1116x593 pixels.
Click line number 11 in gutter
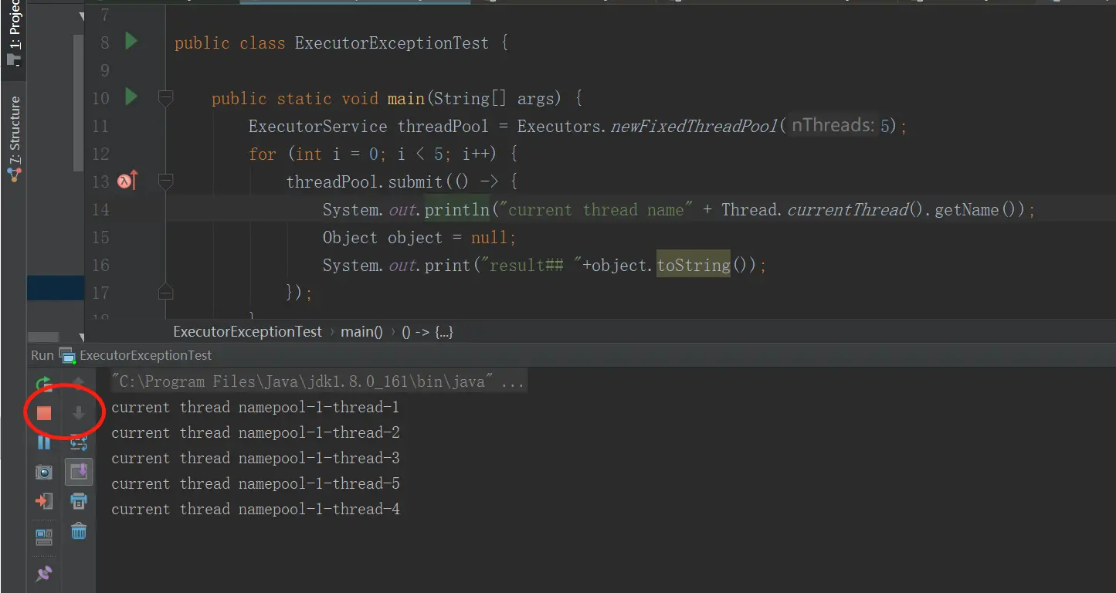tap(101, 126)
